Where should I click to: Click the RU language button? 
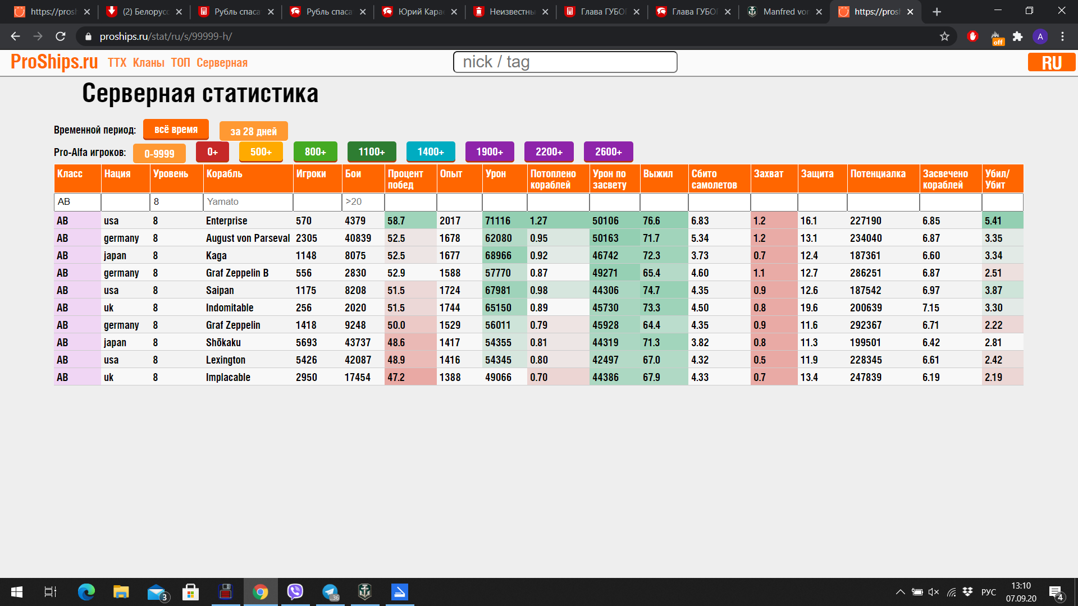(x=1051, y=62)
